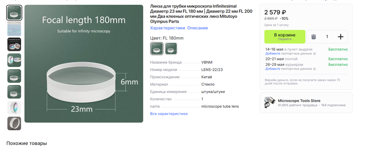The height and width of the screenshot is (150, 368).
Task: Open the Описание link
Action: tap(197, 28)
